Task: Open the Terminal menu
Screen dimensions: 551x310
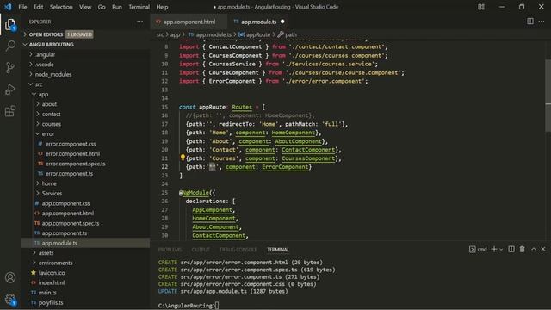Action: pos(139,7)
